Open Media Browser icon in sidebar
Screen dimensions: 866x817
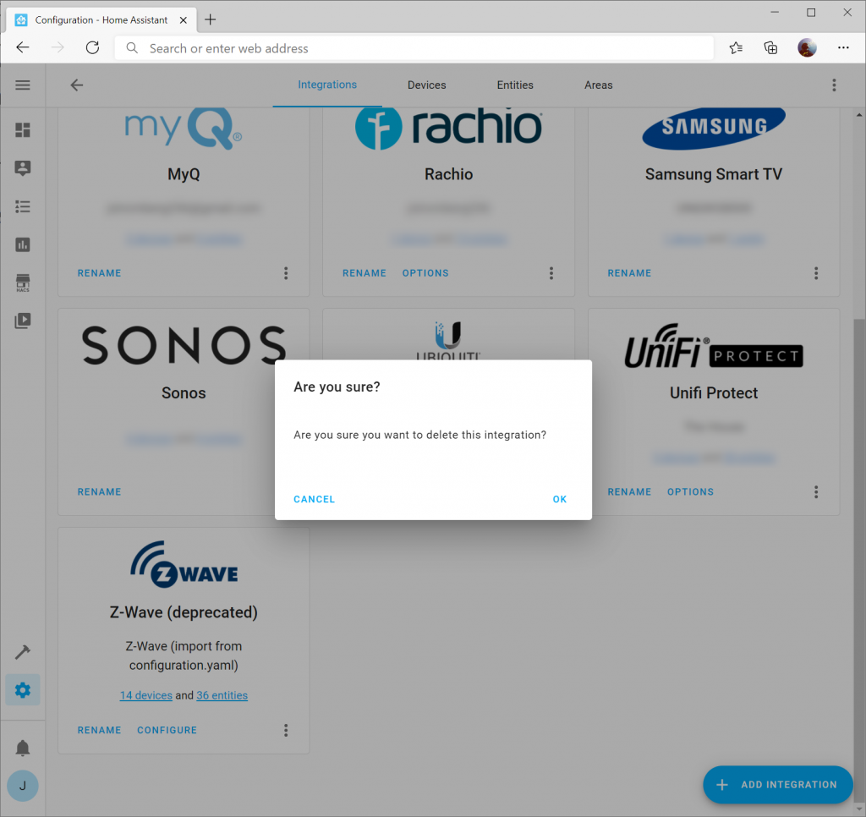[23, 321]
